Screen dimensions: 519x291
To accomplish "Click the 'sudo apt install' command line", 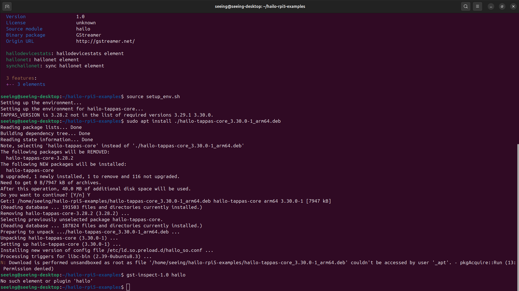I will tap(203, 121).
